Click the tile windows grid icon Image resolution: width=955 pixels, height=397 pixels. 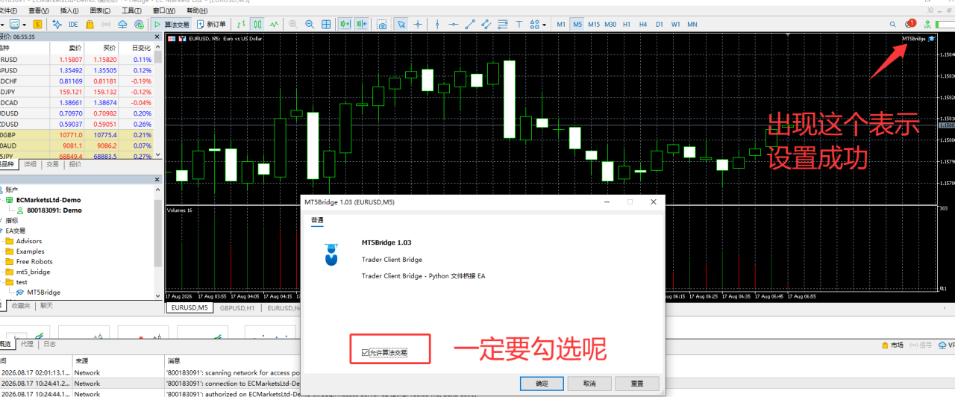[x=326, y=25]
